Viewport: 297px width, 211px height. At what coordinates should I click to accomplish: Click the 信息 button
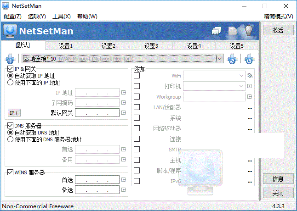(x=278, y=179)
